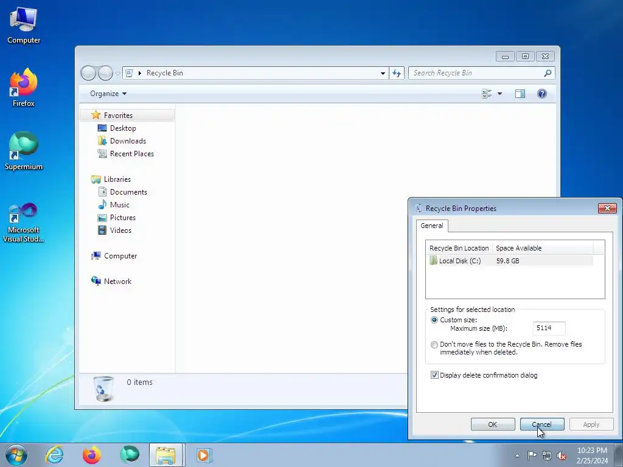This screenshot has height=467, width=623.
Task: Click the Explorer back navigation arrow
Action: click(x=88, y=73)
